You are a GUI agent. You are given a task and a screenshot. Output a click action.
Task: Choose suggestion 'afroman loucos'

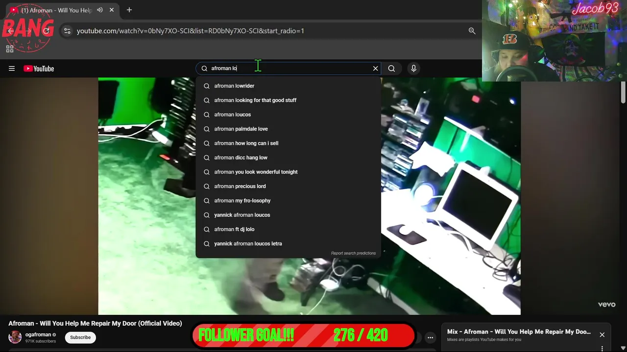coord(288,114)
